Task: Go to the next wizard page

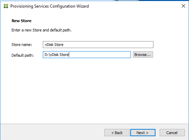Action: click(143, 133)
